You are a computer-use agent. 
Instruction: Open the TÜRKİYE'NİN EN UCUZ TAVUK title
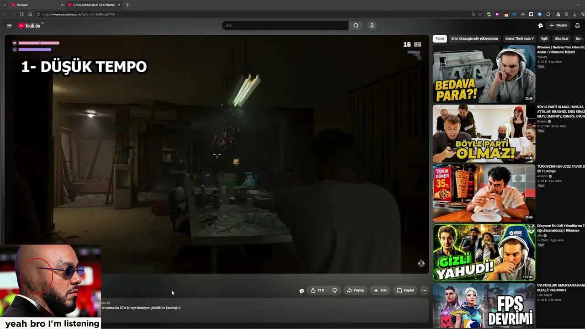tap(561, 169)
